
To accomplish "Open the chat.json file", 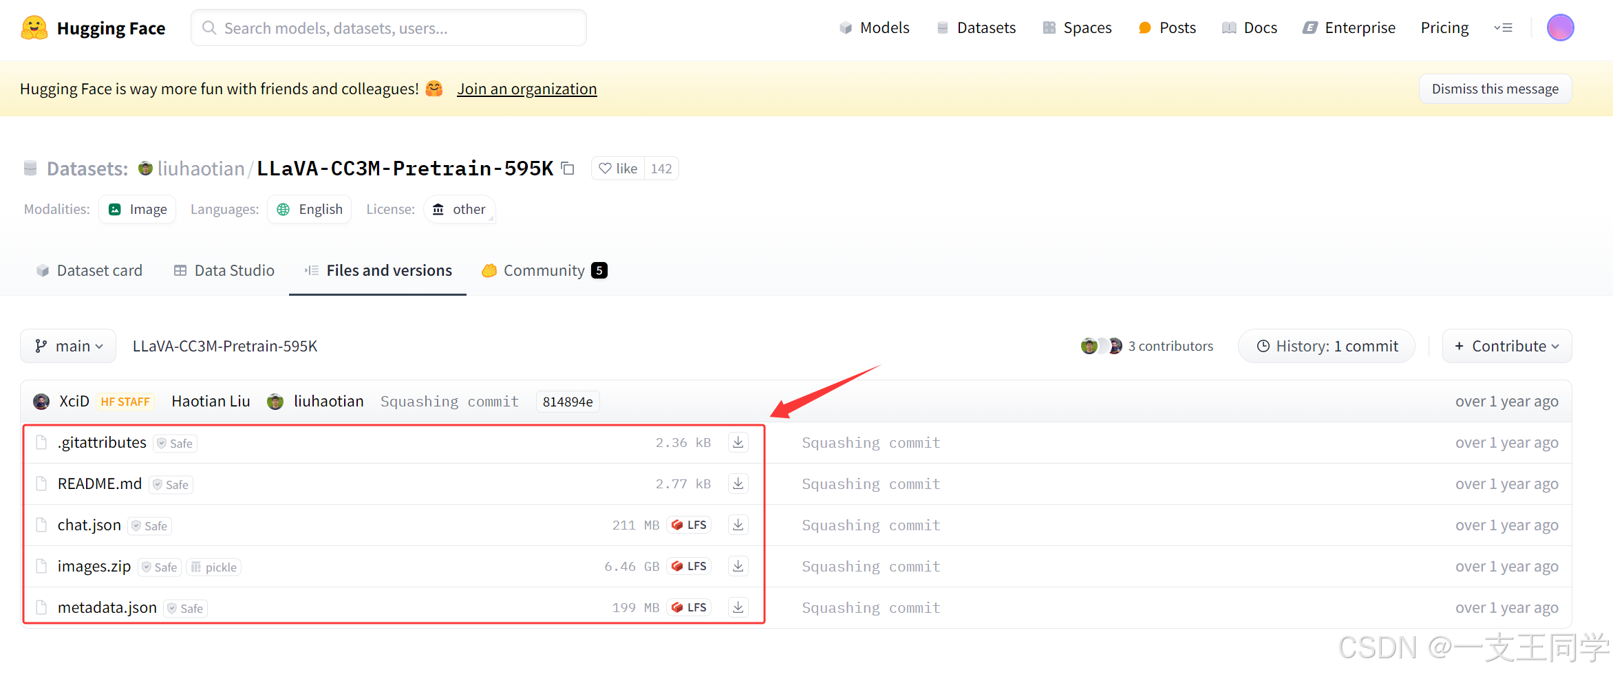I will click(x=89, y=525).
